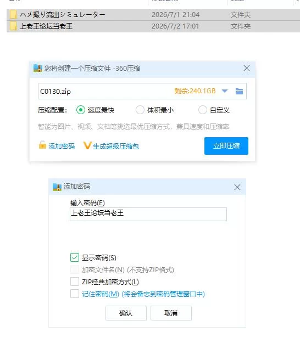Select the ハメ撮り流出シミュレーター folder icon

(x=13, y=14)
